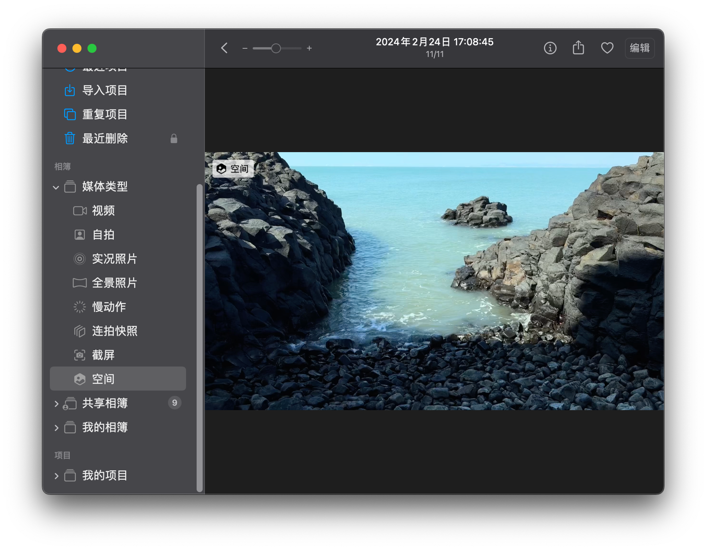This screenshot has height=550, width=706.
Task: Click the zoom out minus icon
Action: click(x=245, y=48)
